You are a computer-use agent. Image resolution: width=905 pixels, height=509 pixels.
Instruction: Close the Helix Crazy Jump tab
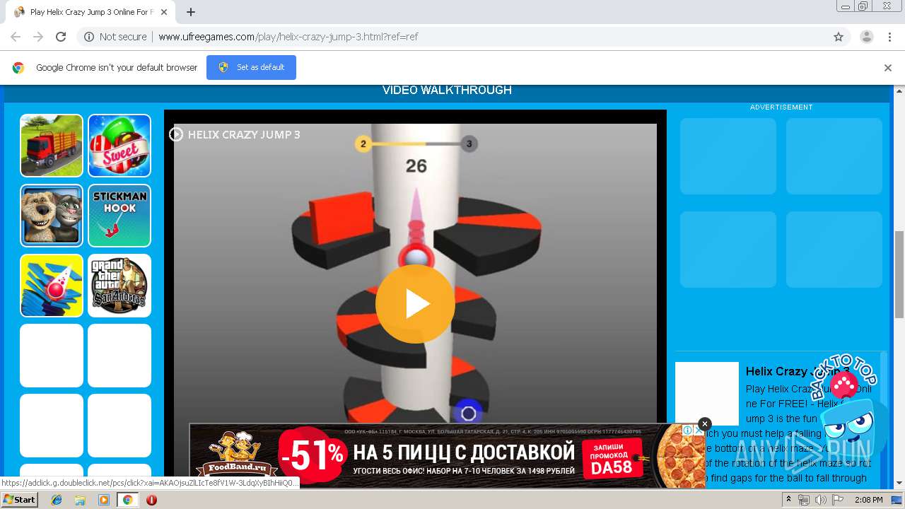click(x=165, y=12)
